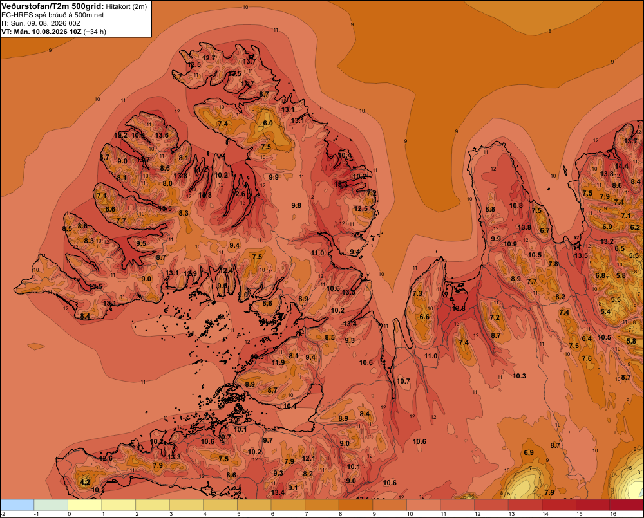Click the 14.4 temperature label
This screenshot has height=518, width=644.
[x=621, y=166]
